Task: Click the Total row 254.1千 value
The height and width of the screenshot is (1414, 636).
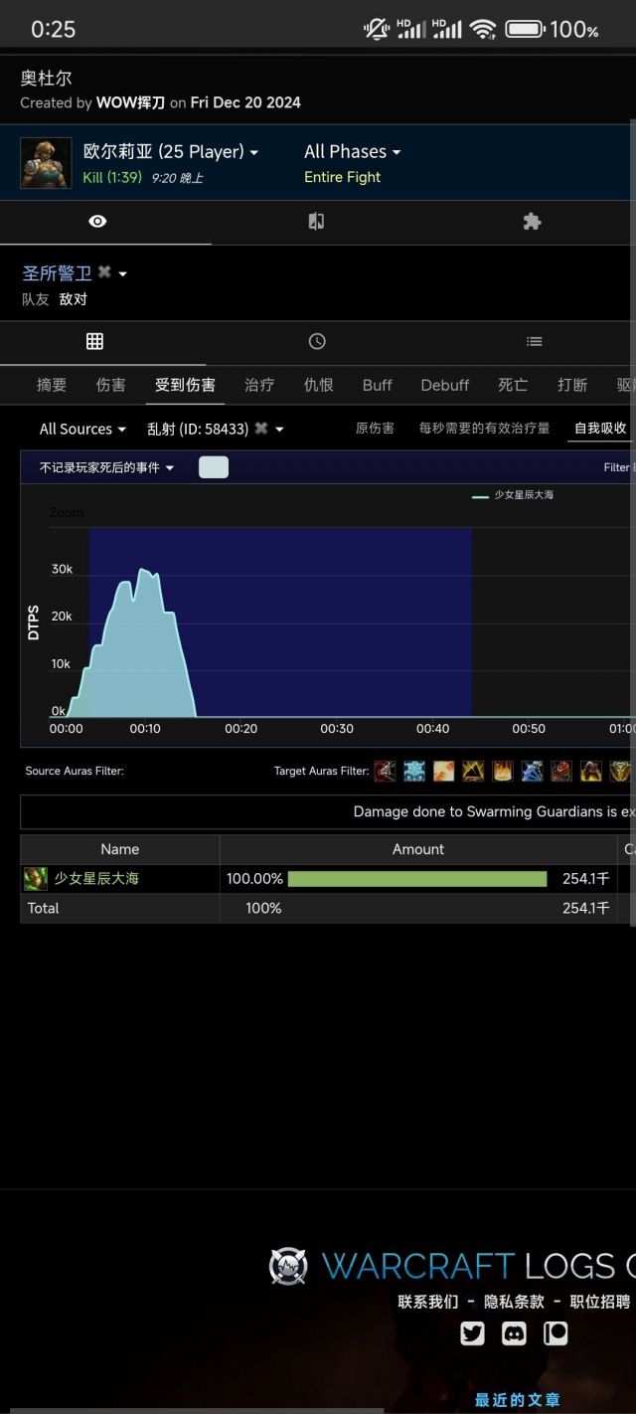Action: pyautogui.click(x=586, y=908)
